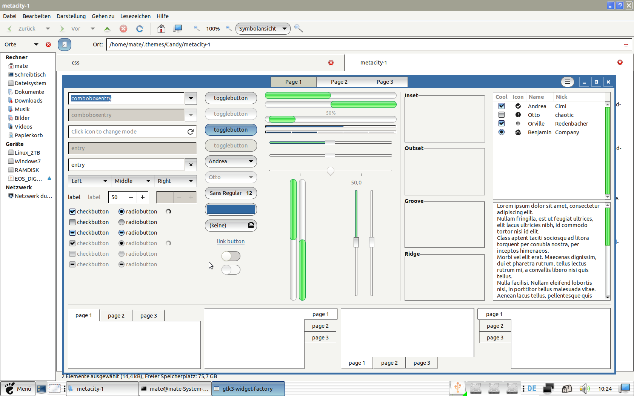Toggle the lower on/off switch
The width and height of the screenshot is (634, 396).
point(231,270)
